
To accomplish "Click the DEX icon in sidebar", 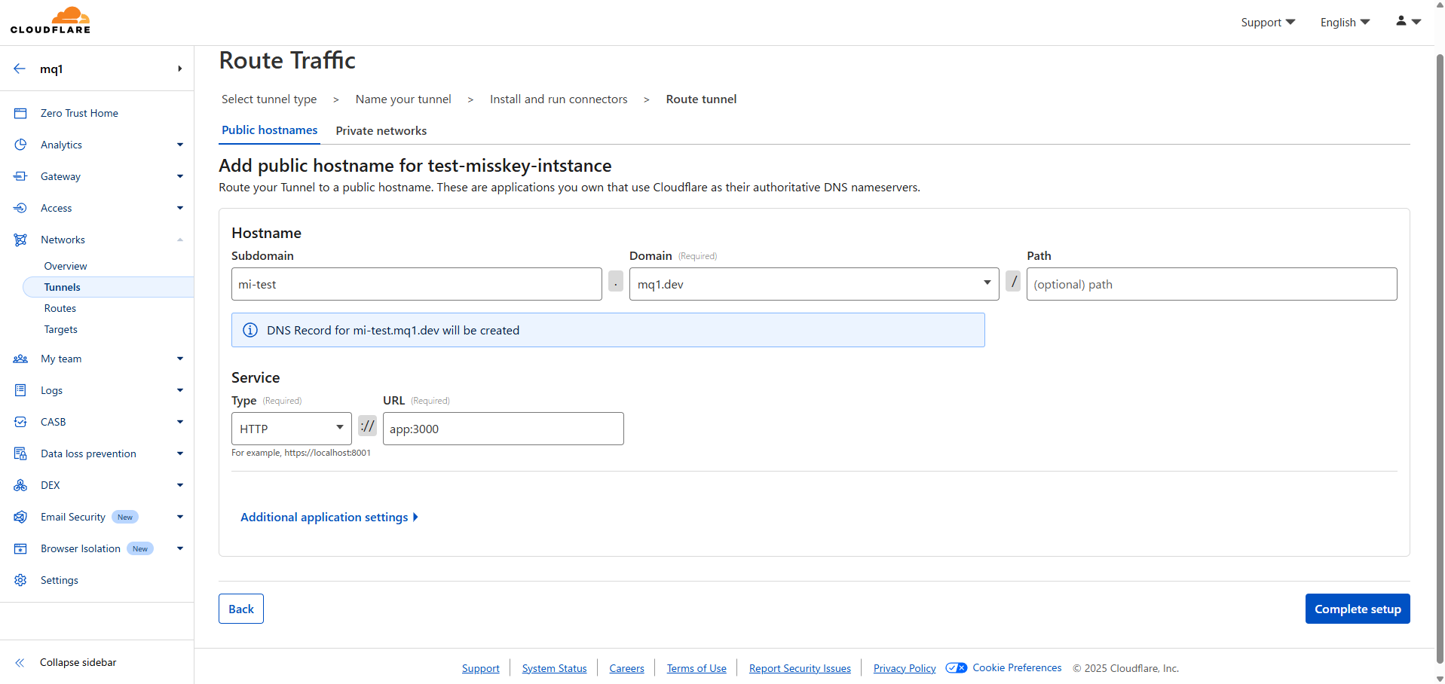I will click(20, 485).
